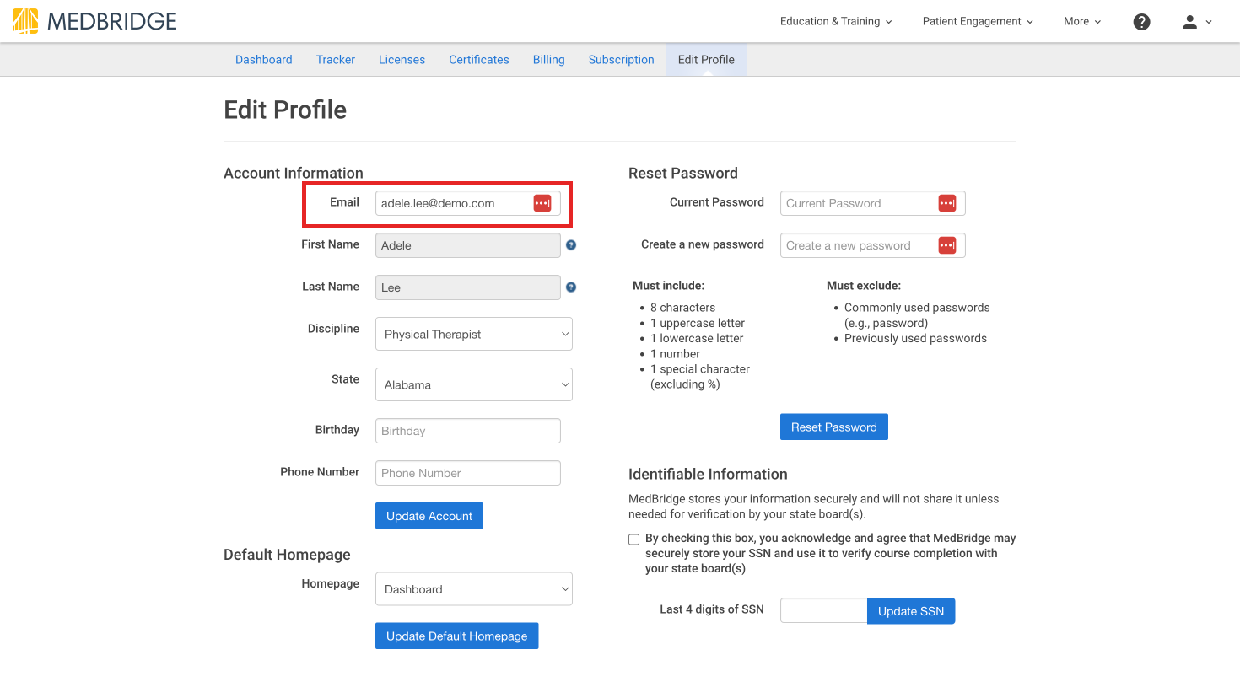Click into the Birthday input field
This screenshot has height=687, width=1240.
coord(468,431)
